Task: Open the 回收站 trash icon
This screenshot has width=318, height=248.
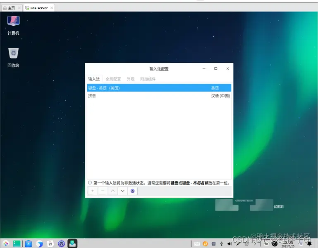Action: [13, 57]
